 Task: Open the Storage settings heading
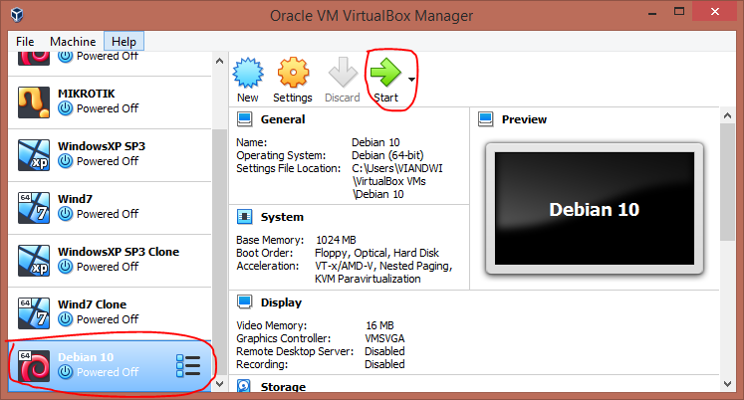point(283,387)
